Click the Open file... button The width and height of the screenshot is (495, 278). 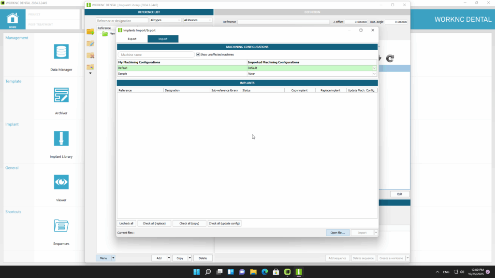pos(337,233)
